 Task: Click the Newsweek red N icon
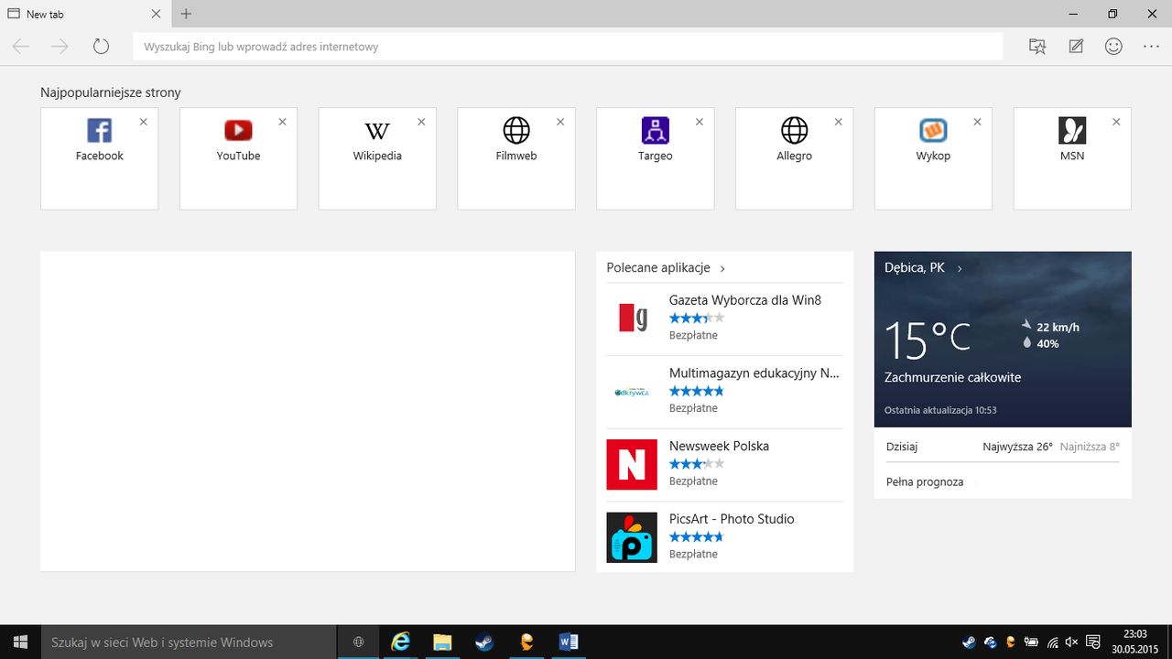tap(632, 464)
